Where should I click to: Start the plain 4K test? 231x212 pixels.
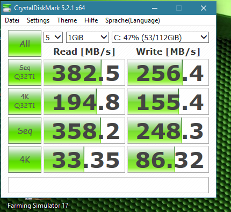(x=25, y=159)
